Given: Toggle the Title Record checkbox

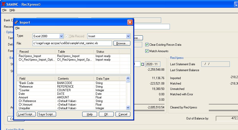Looking at the screenshot, I should coord(67,36).
